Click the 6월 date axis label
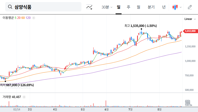 (107, 109)
